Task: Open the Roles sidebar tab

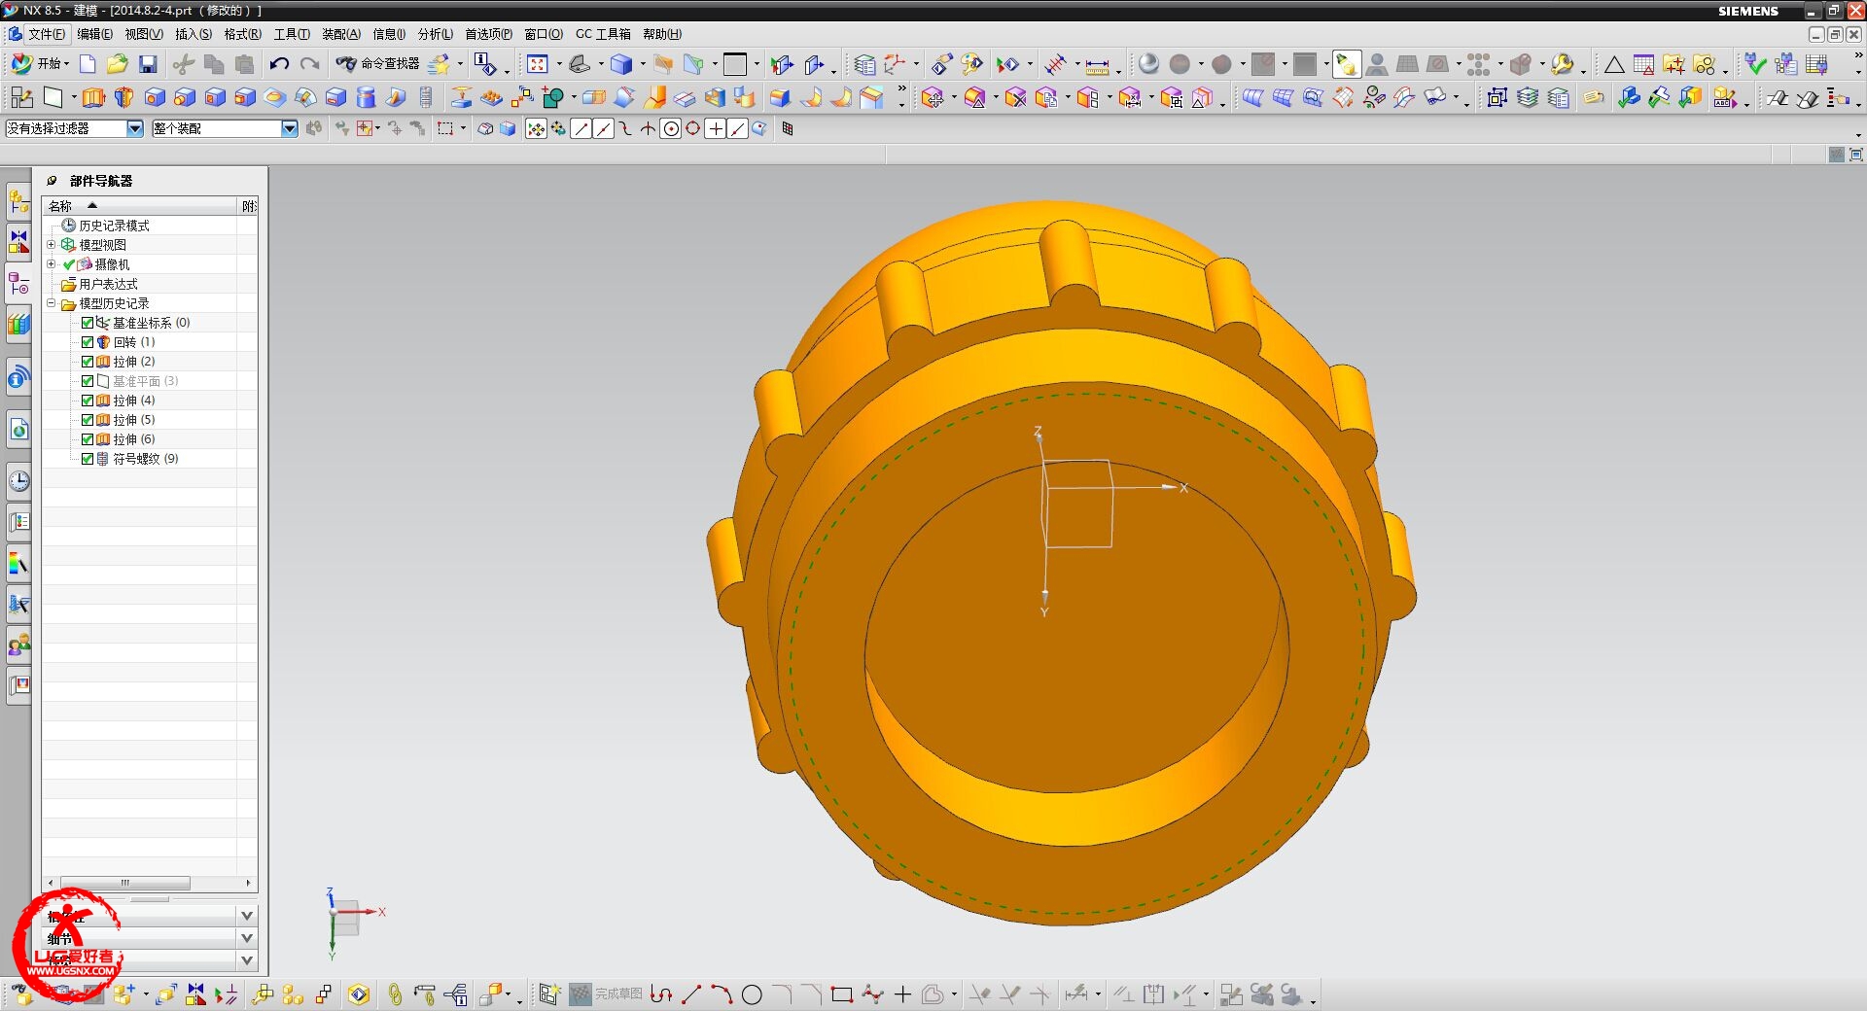Action: [18, 644]
